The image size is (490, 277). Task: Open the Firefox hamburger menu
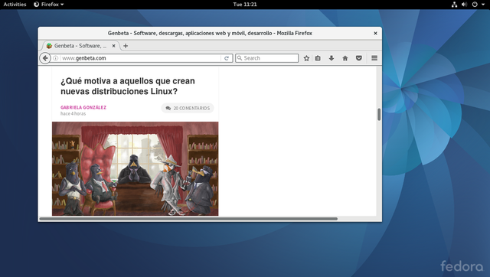pyautogui.click(x=374, y=58)
